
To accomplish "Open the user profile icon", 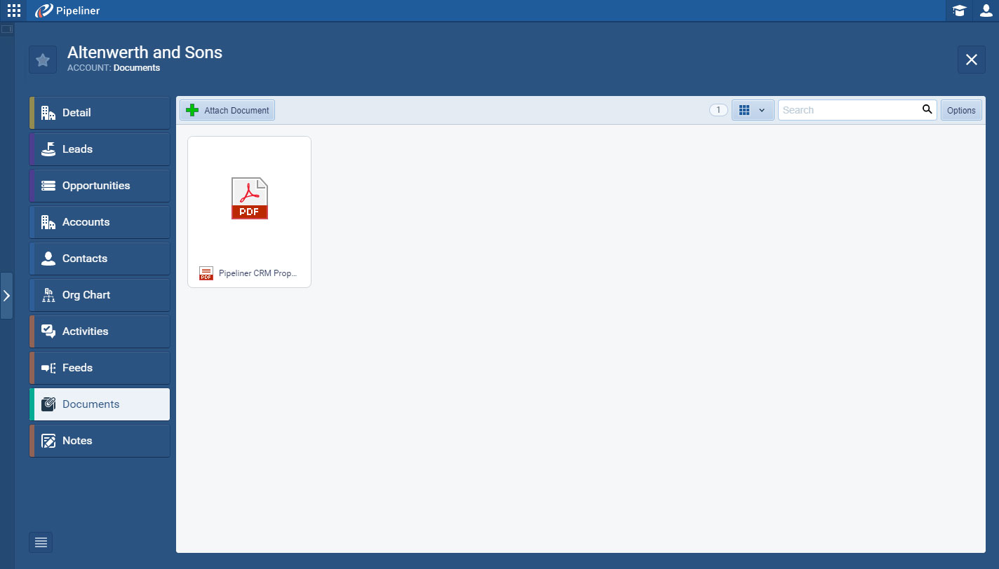I will [986, 11].
